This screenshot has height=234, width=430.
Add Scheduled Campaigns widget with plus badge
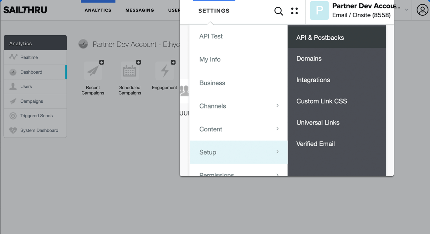tap(138, 62)
